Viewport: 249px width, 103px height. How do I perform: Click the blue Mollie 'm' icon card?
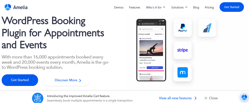183,72
